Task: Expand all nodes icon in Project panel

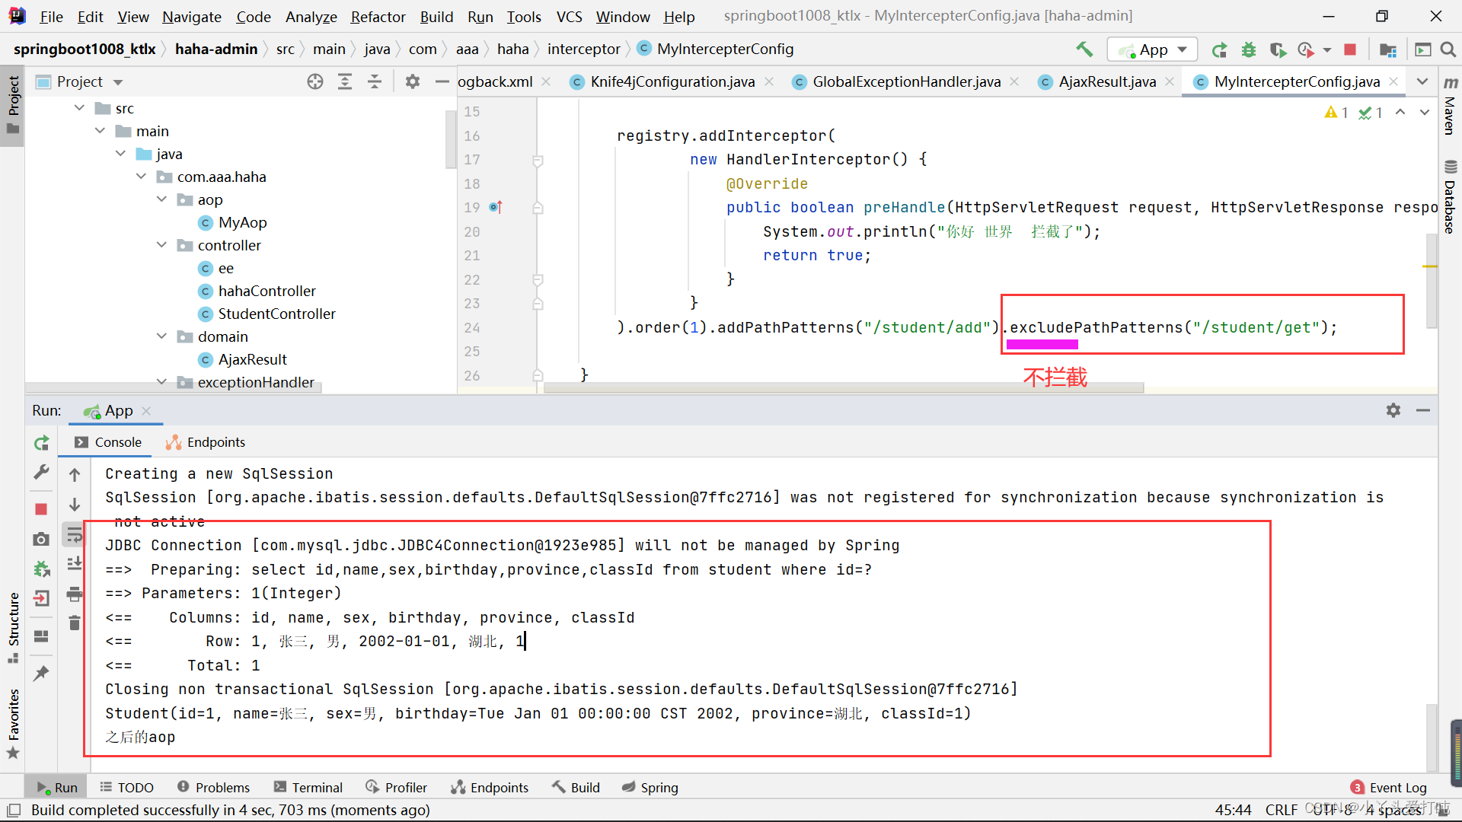Action: (345, 81)
